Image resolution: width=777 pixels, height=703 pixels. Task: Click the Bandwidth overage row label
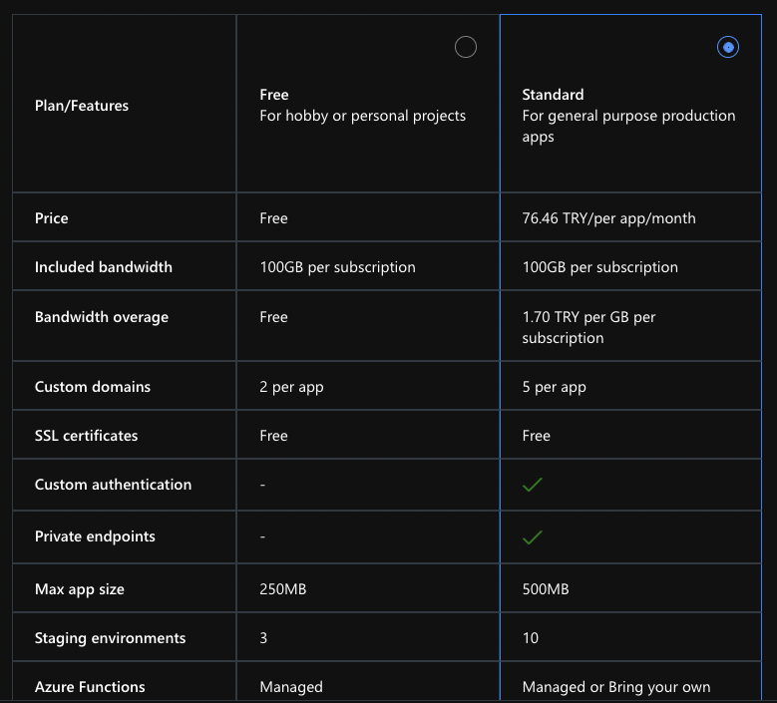(x=102, y=317)
